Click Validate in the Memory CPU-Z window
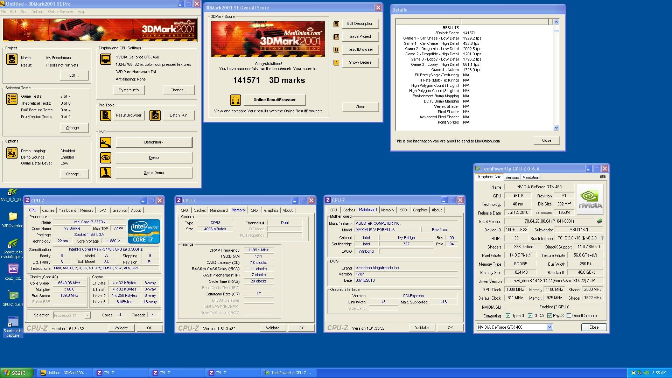The height and width of the screenshot is (378, 672). pyautogui.click(x=273, y=328)
